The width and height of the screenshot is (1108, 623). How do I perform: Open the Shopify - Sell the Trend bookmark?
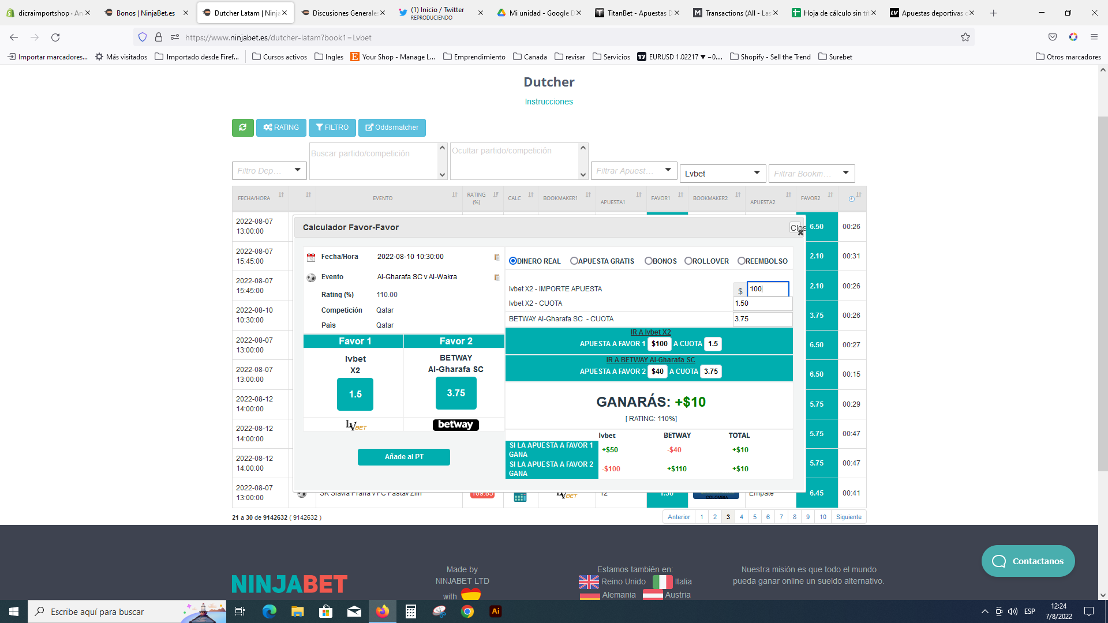pos(770,57)
